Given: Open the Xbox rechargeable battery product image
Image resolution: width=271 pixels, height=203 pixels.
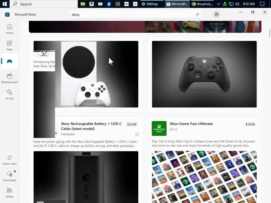Looking at the screenshot, I should [x=86, y=177].
